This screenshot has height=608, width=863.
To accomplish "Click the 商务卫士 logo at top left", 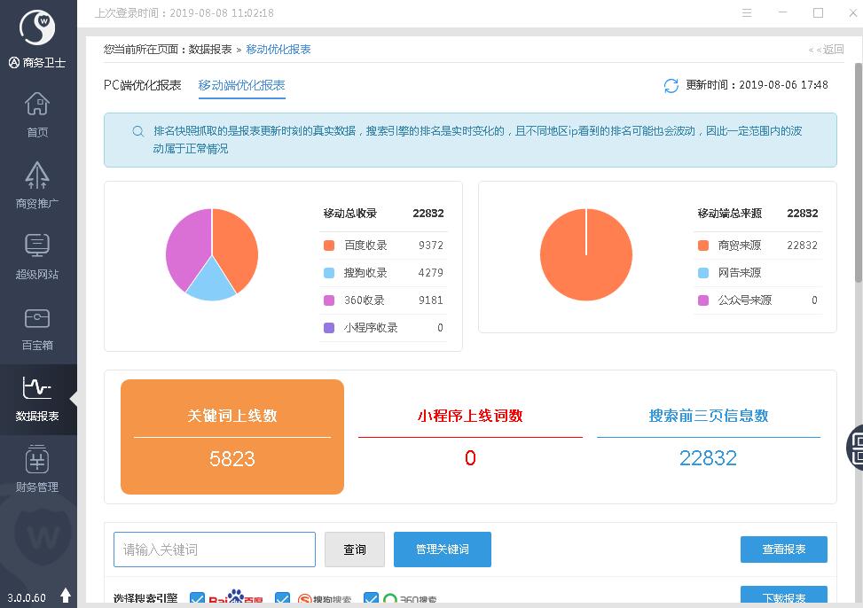I will (37, 29).
